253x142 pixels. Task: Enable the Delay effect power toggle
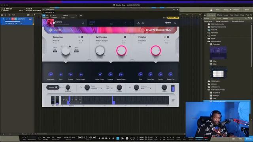[81, 88]
